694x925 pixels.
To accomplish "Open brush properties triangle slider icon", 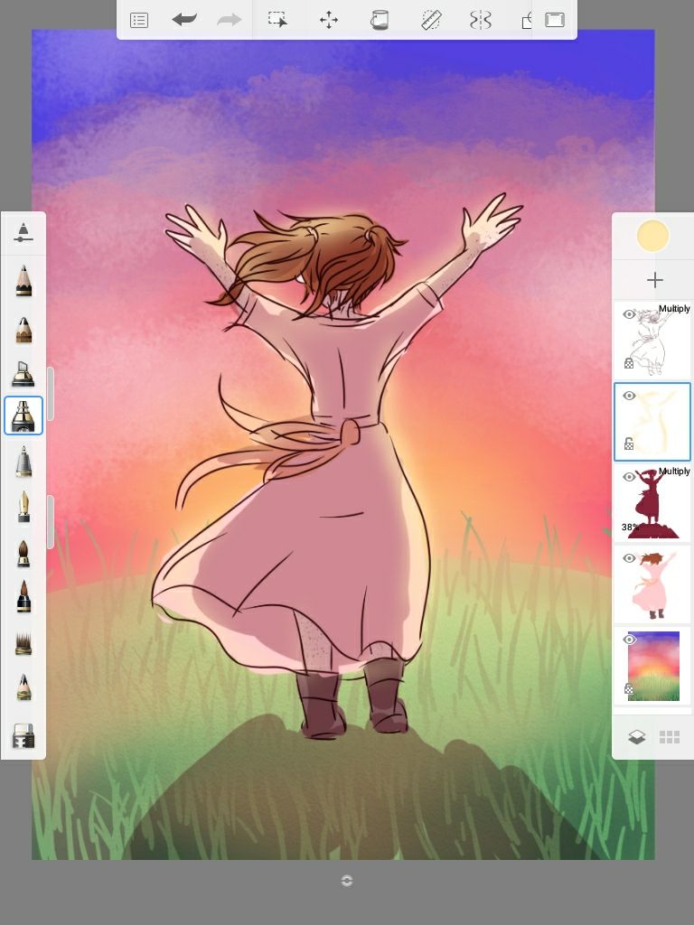I will (x=23, y=232).
